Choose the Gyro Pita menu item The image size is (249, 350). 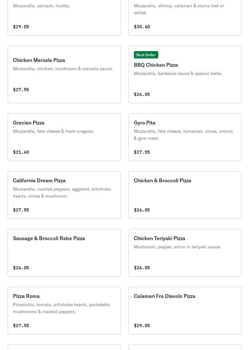[x=185, y=137]
